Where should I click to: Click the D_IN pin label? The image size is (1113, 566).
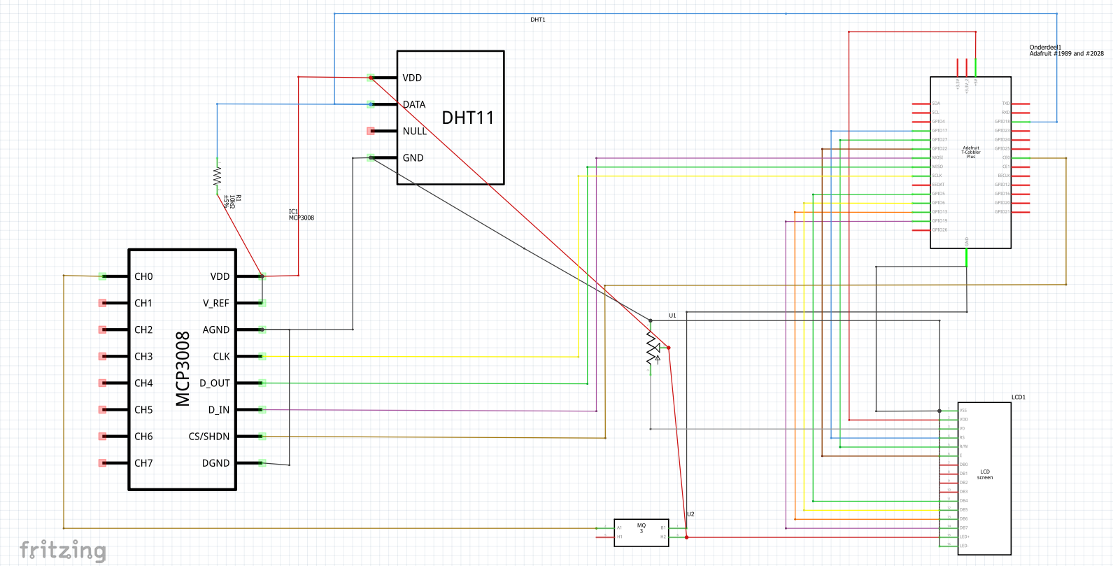(219, 409)
